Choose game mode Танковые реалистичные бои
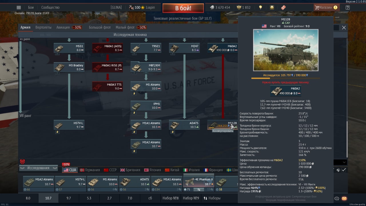 (x=182, y=18)
